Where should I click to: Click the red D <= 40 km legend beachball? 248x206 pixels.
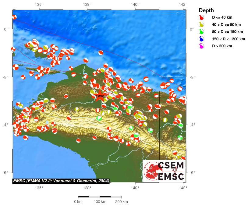[201, 17]
